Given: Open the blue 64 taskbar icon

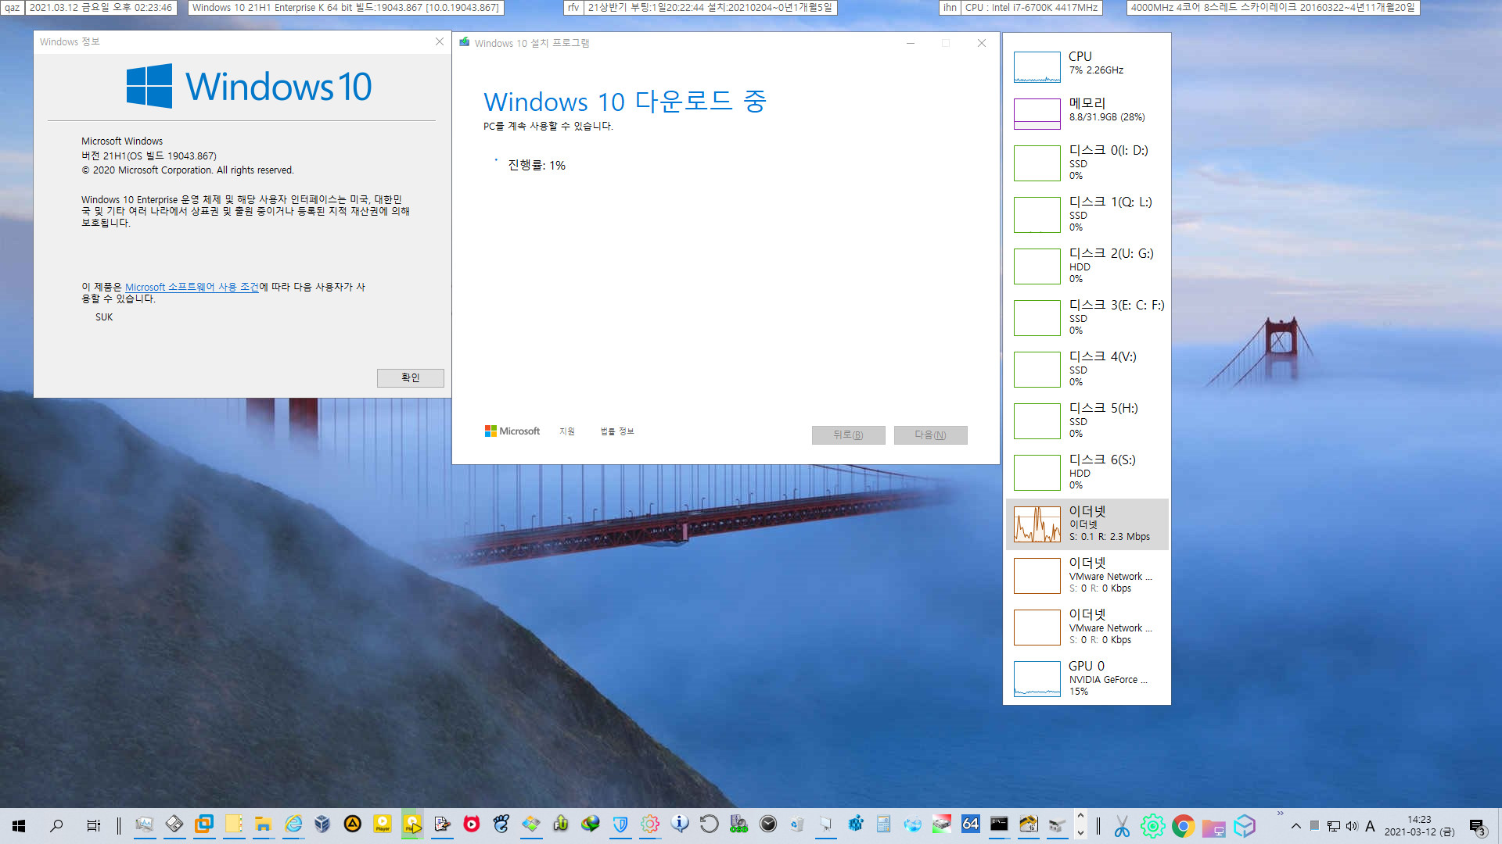Looking at the screenshot, I should [x=970, y=824].
